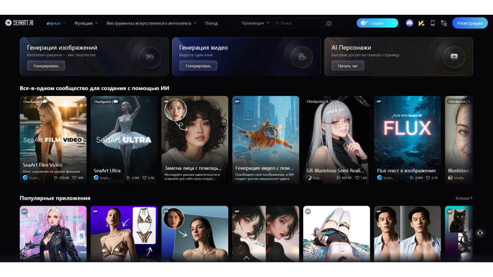Like the Flux текст в изображение heart
The height and width of the screenshot is (277, 493).
click(x=428, y=178)
